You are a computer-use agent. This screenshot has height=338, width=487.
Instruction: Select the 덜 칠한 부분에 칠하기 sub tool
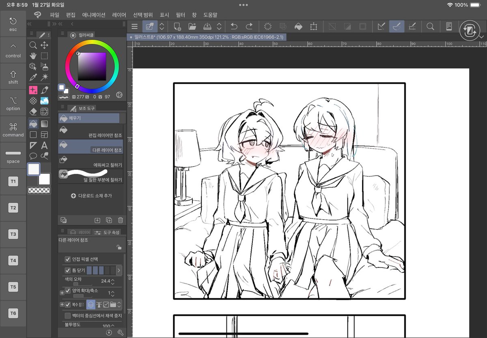pos(90,176)
